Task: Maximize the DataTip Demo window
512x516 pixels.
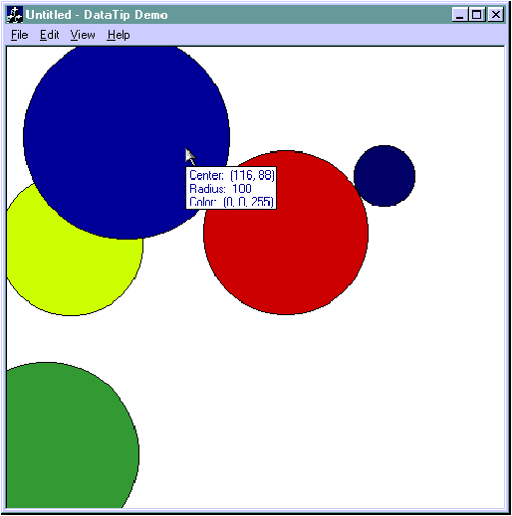Action: click(477, 15)
